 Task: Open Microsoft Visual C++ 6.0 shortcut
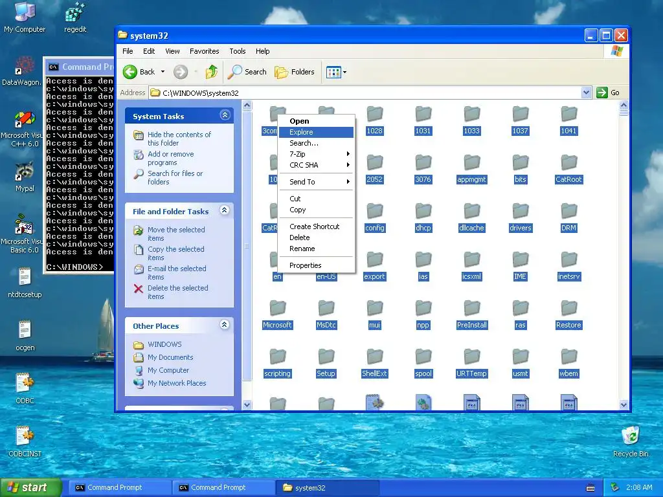24,129
